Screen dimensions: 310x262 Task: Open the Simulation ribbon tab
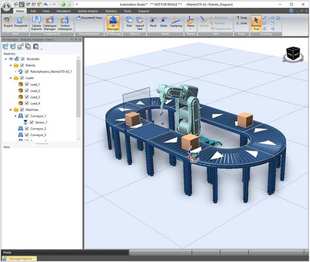click(x=63, y=11)
